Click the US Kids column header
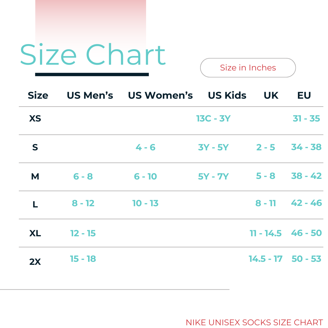This screenshot has width=328, height=328. (x=227, y=95)
